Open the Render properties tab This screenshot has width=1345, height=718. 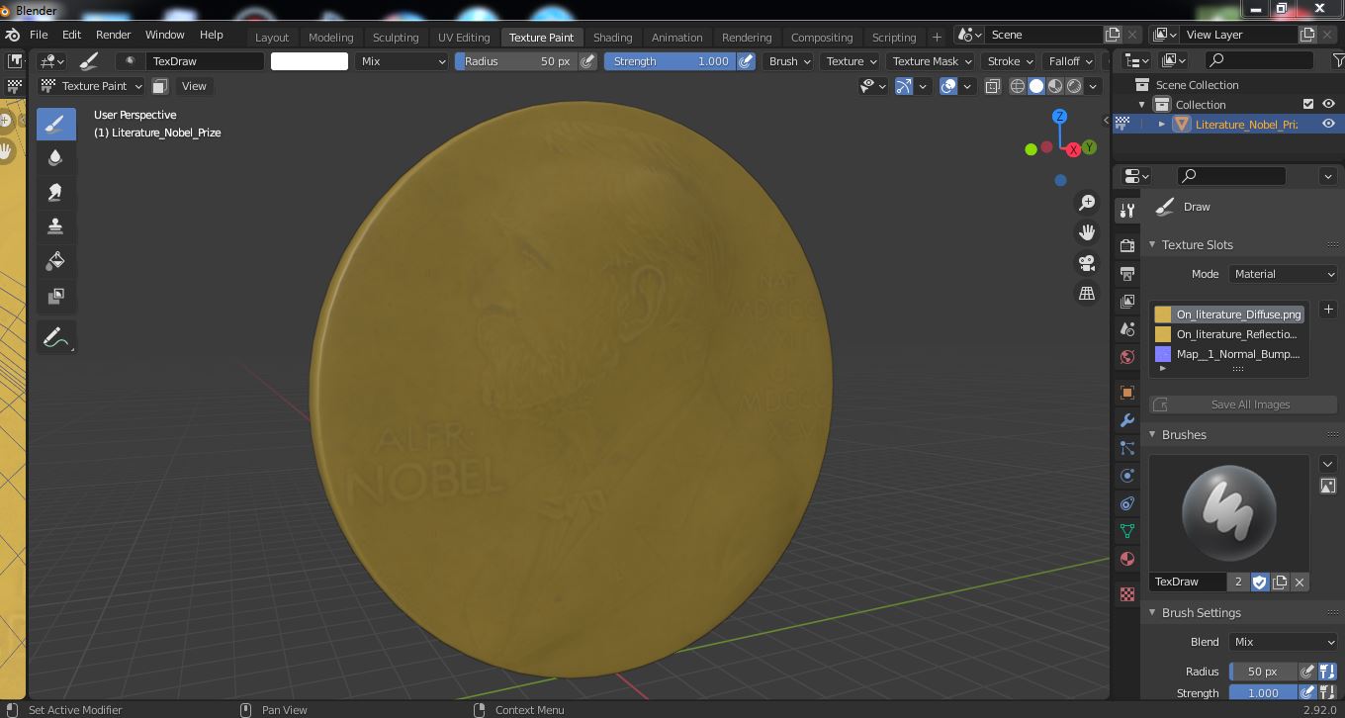(1126, 245)
